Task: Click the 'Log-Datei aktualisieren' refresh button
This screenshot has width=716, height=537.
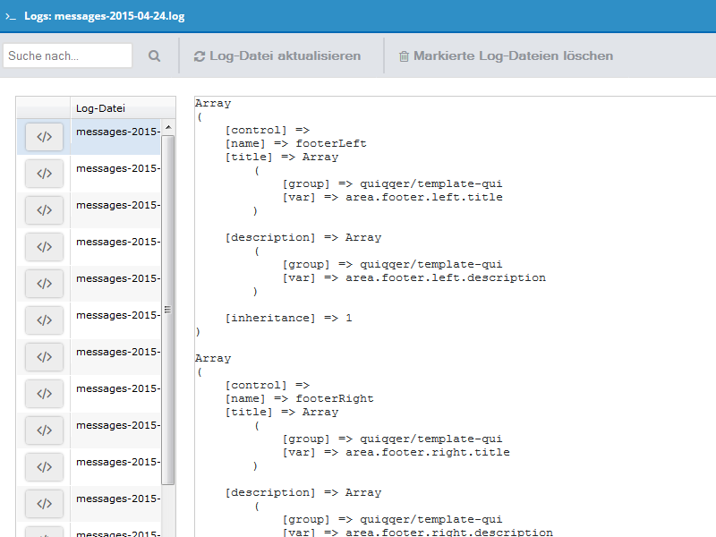Action: 277,55
